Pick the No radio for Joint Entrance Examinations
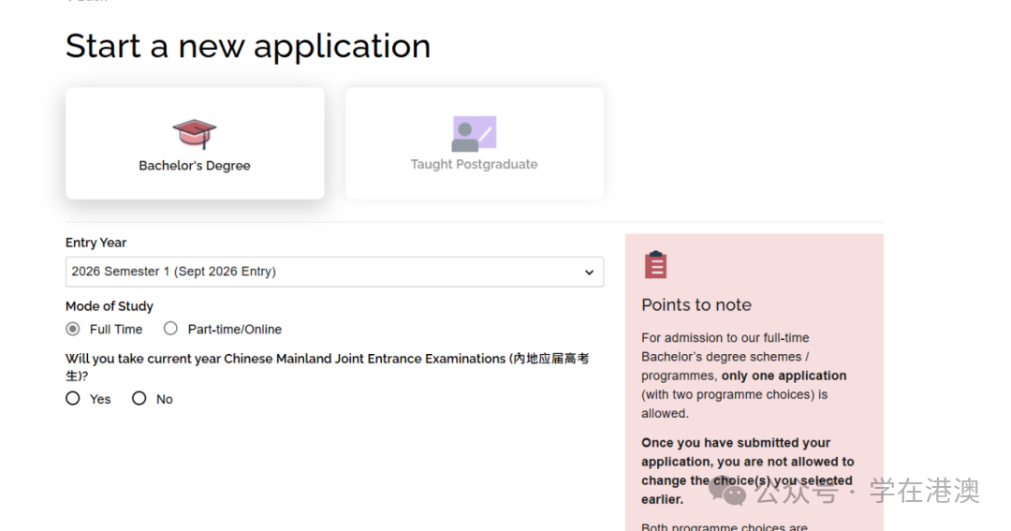This screenshot has width=1011, height=531. click(139, 398)
